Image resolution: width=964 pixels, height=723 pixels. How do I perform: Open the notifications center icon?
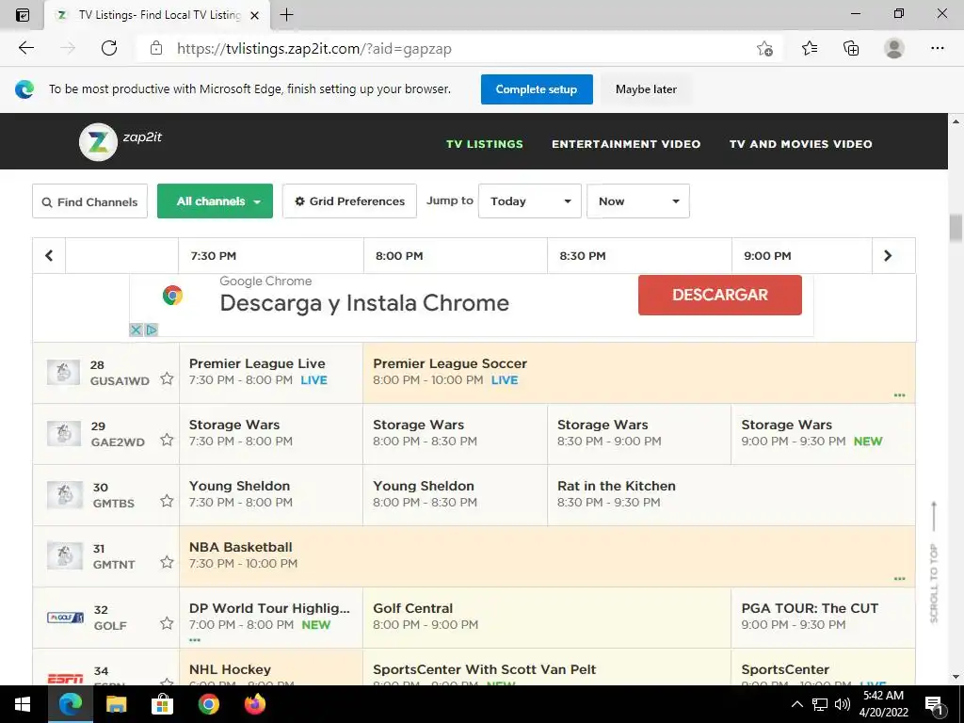click(x=934, y=704)
